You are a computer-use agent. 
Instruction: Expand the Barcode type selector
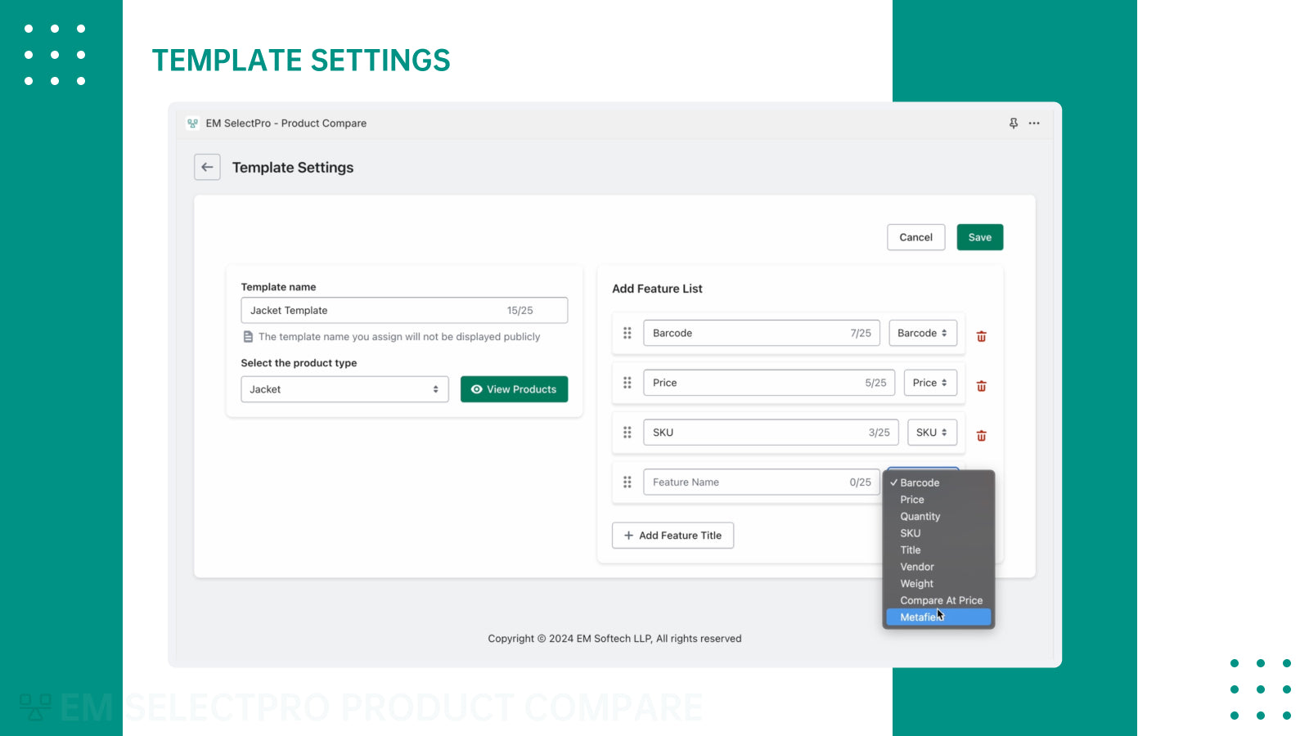[922, 333]
